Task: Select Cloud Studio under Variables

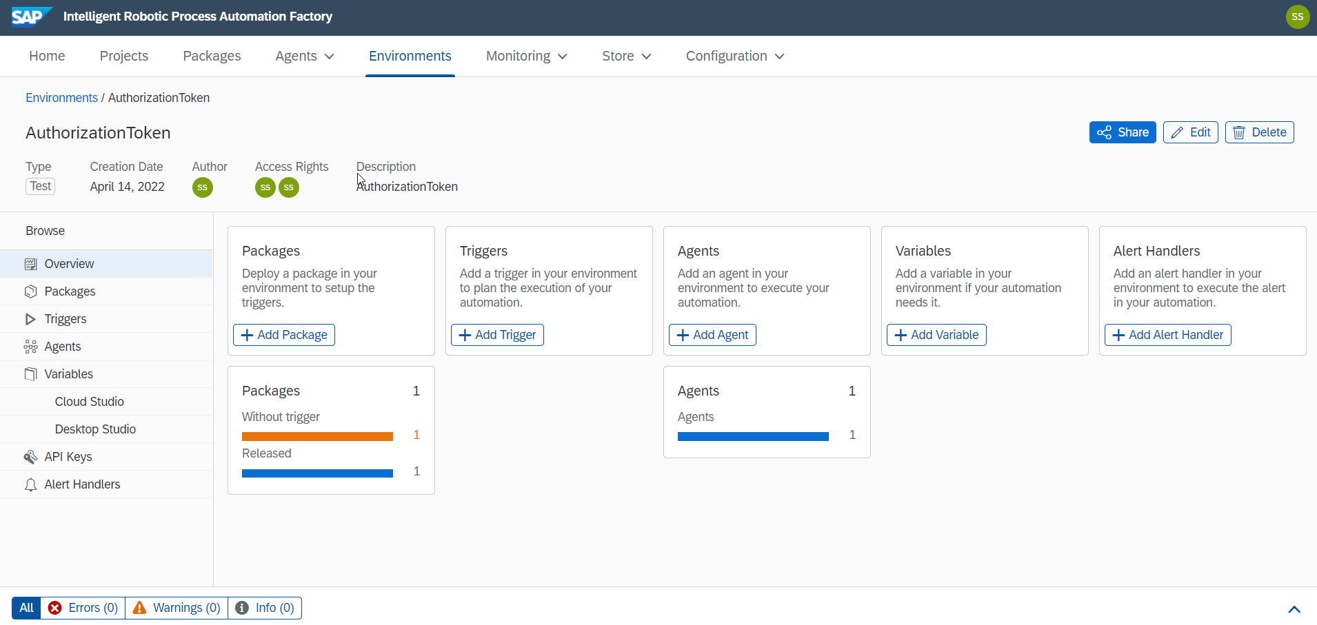Action: coord(106,402)
